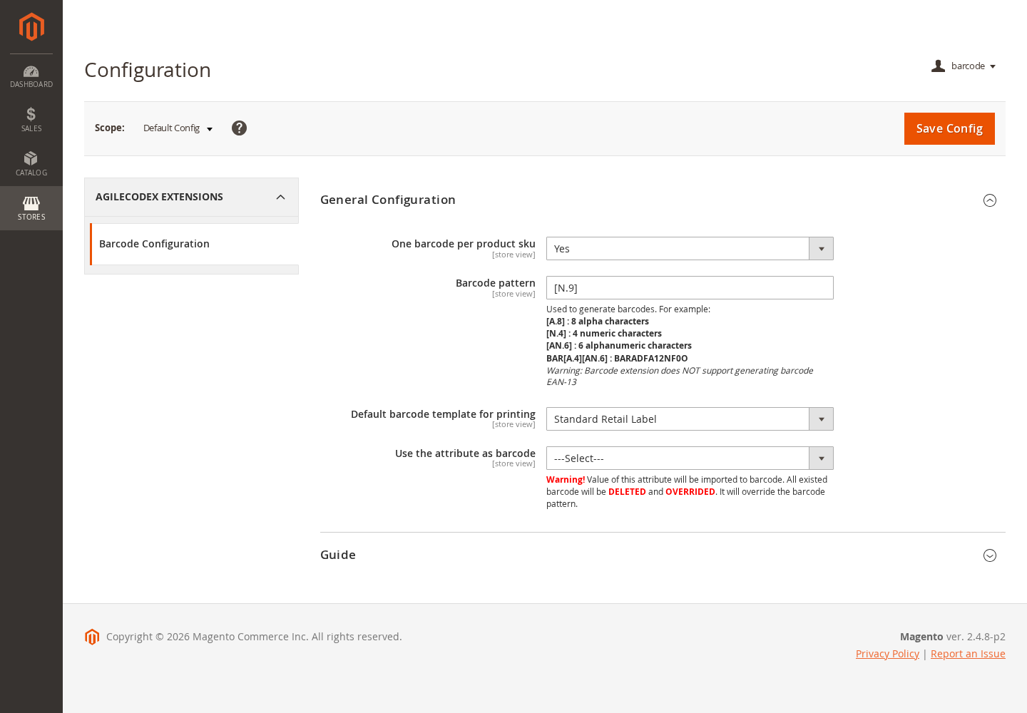Click the Magento logo in sidebar
Image resolution: width=1027 pixels, height=713 pixels.
(x=31, y=27)
